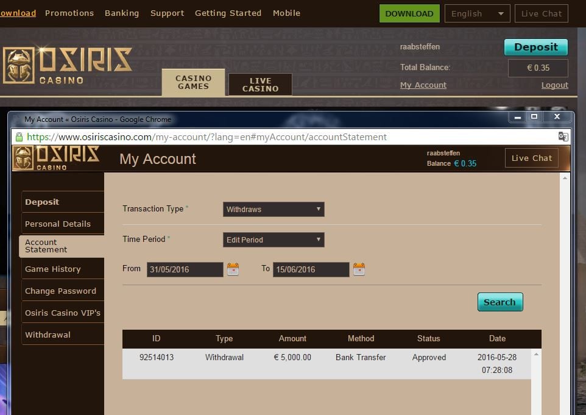Open calendar picker for From date

[x=233, y=269]
